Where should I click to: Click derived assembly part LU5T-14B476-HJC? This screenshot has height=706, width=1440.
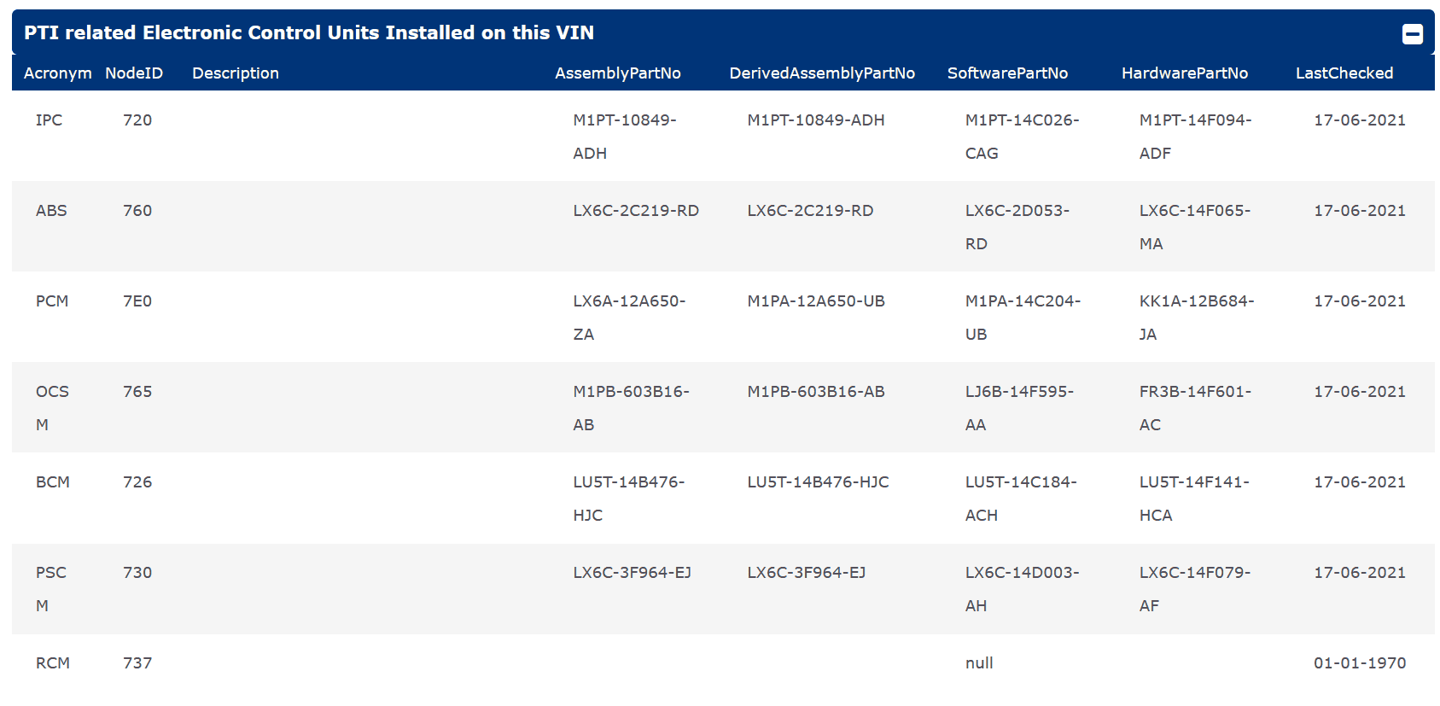(818, 482)
